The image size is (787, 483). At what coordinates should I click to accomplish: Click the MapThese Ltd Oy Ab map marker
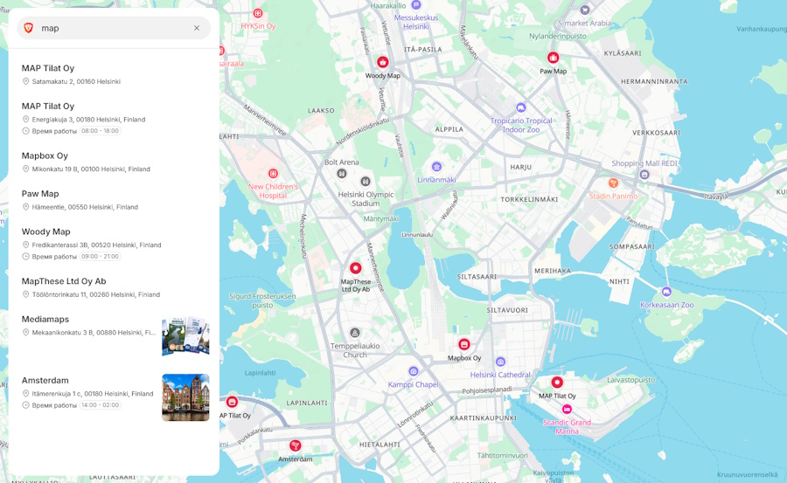(x=356, y=268)
